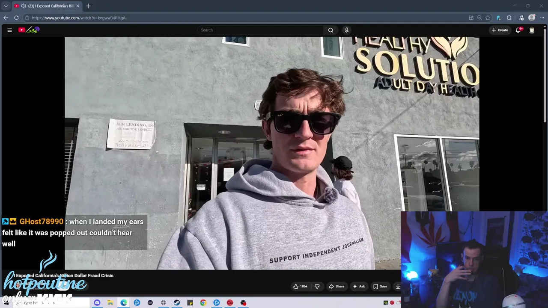Viewport: 548px width, 308px height.
Task: Save the video to a playlist
Action: tap(380, 287)
